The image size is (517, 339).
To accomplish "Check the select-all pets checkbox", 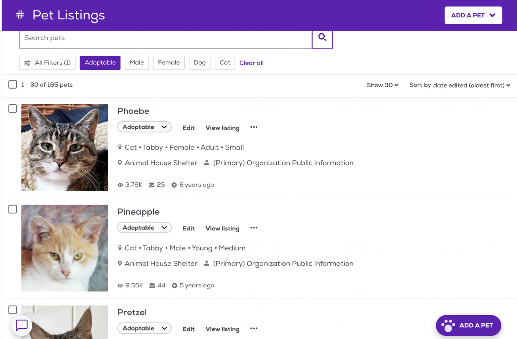I will click(x=13, y=84).
